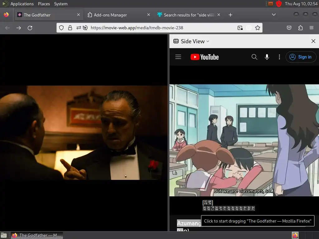The width and height of the screenshot is (319, 239).
Task: Open Firefox icon in top panel
Action: point(6,15)
